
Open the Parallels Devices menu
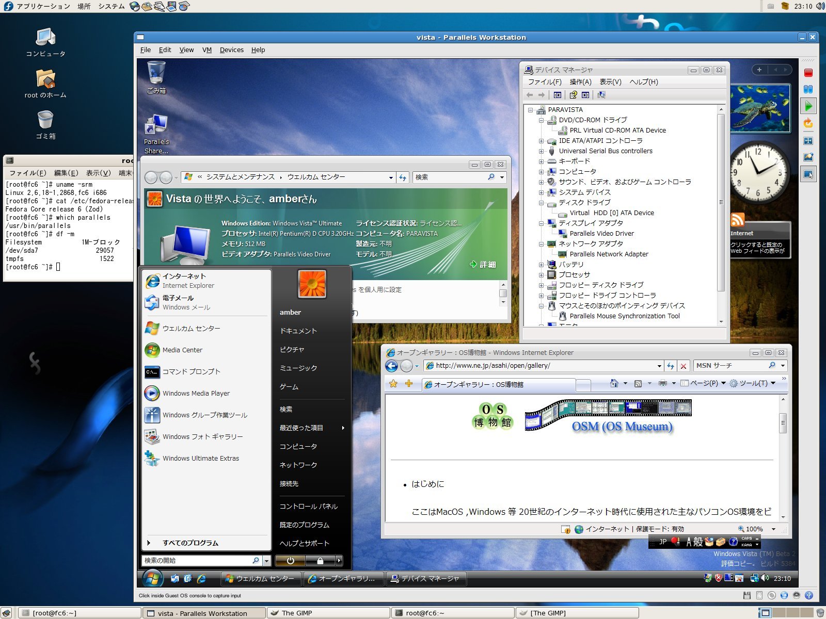coord(231,50)
